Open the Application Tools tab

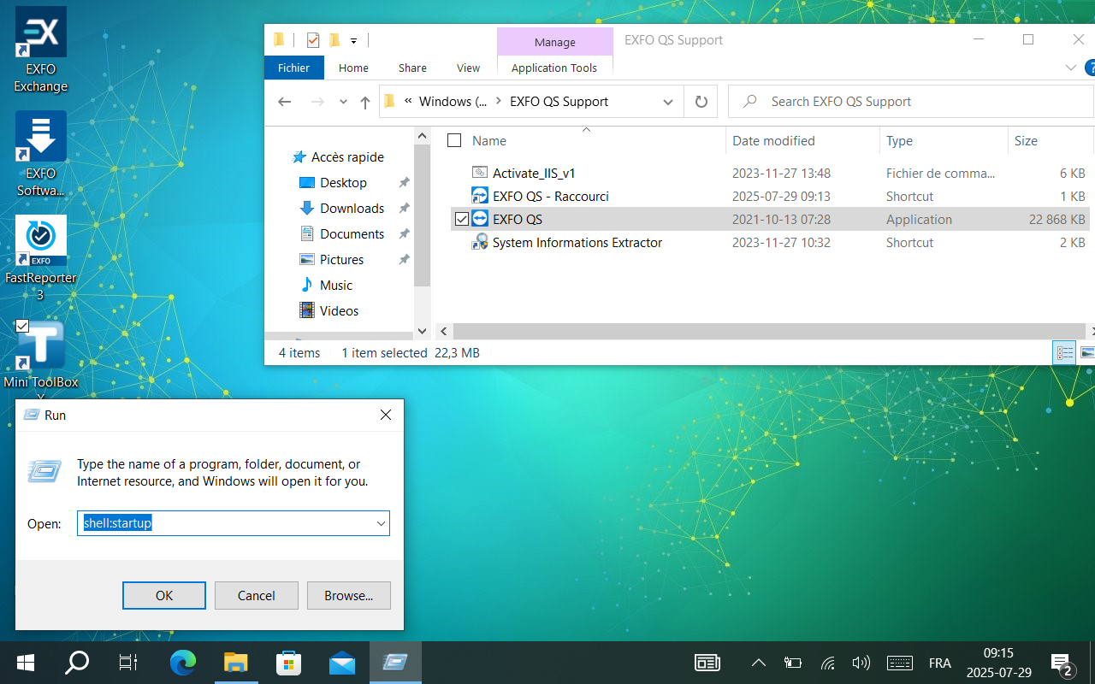click(x=554, y=68)
